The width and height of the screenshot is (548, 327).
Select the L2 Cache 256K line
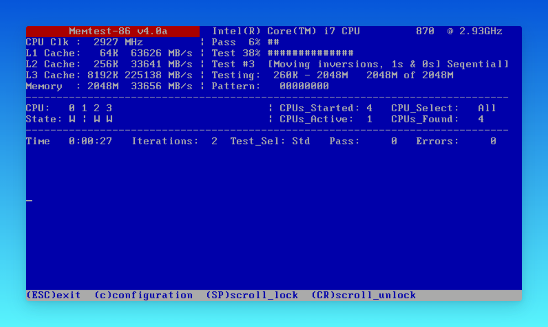point(109,64)
